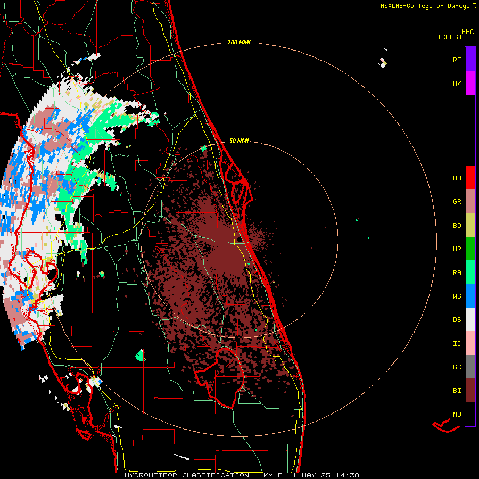The height and width of the screenshot is (479, 479).
Task: Click the RF legend label
Action: pos(457,60)
